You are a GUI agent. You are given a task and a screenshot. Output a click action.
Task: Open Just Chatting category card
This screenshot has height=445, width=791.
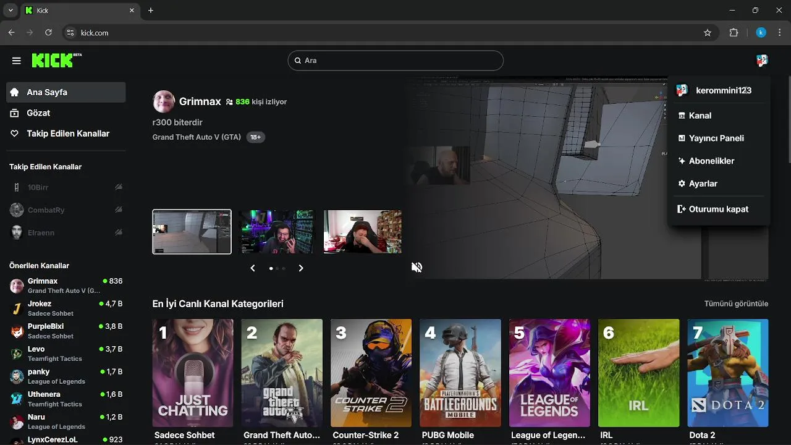point(193,373)
